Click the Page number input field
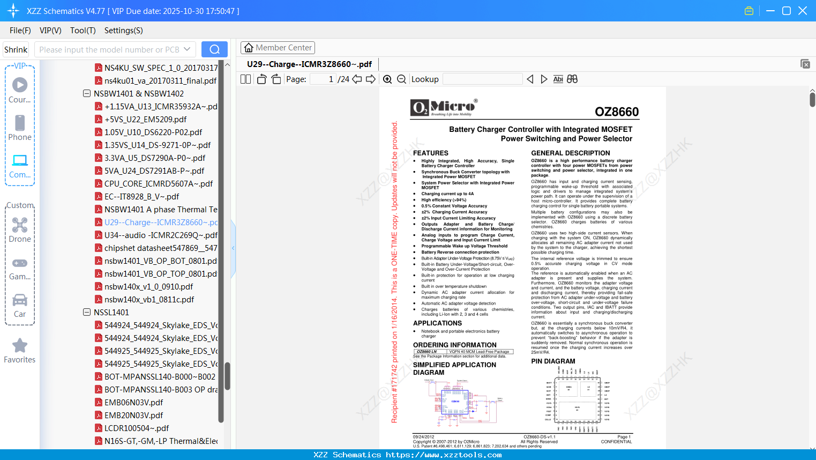 click(323, 79)
